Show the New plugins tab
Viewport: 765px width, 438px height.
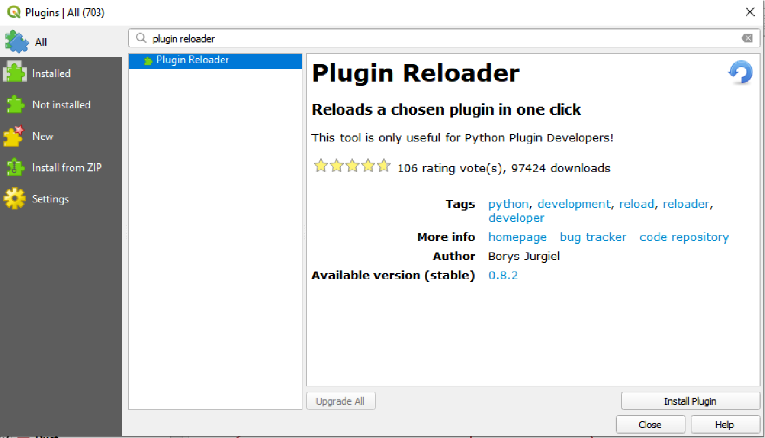(61, 136)
